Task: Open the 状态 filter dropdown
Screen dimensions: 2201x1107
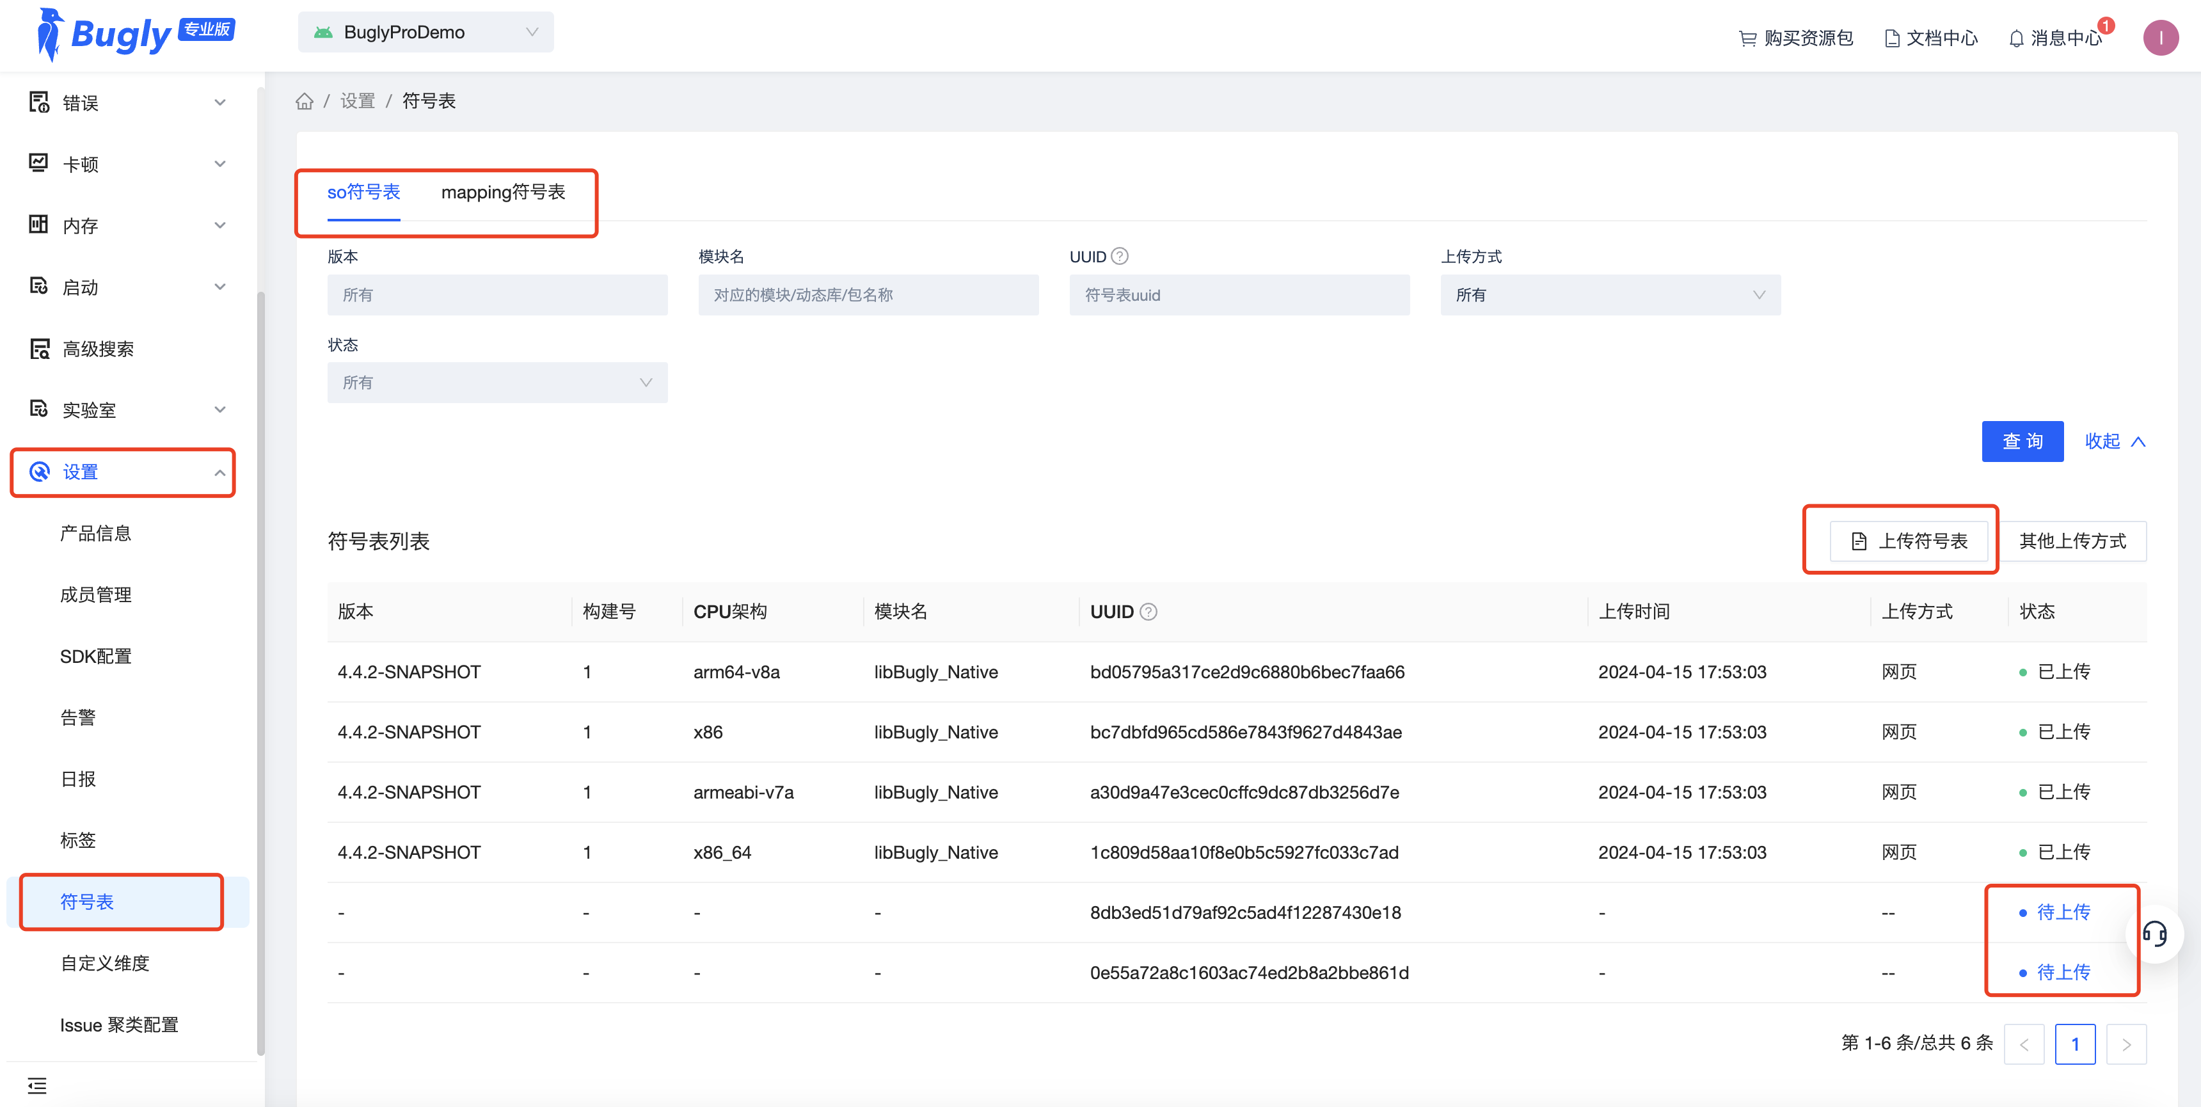Action: click(497, 382)
